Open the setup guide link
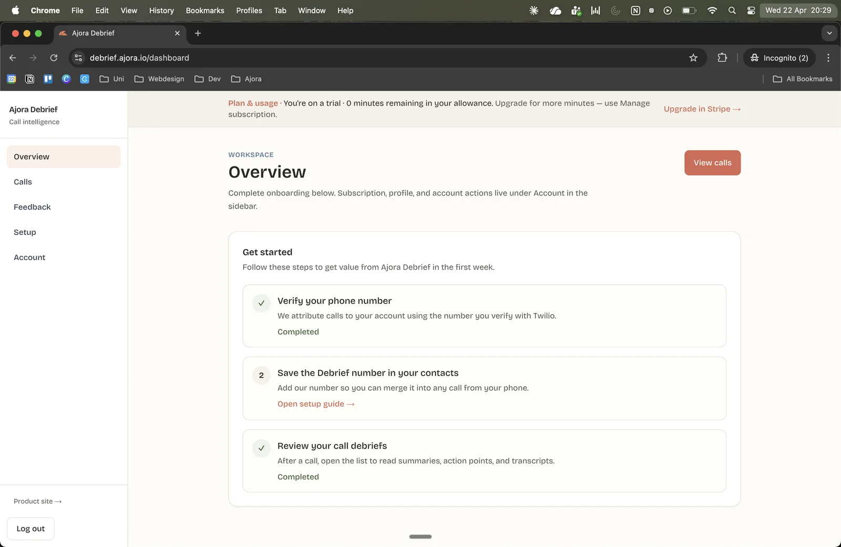Viewport: 841px width, 547px height. 316,404
